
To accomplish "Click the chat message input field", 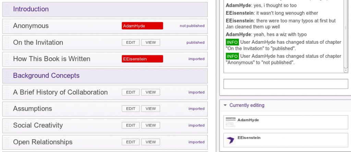I will click(286, 84).
